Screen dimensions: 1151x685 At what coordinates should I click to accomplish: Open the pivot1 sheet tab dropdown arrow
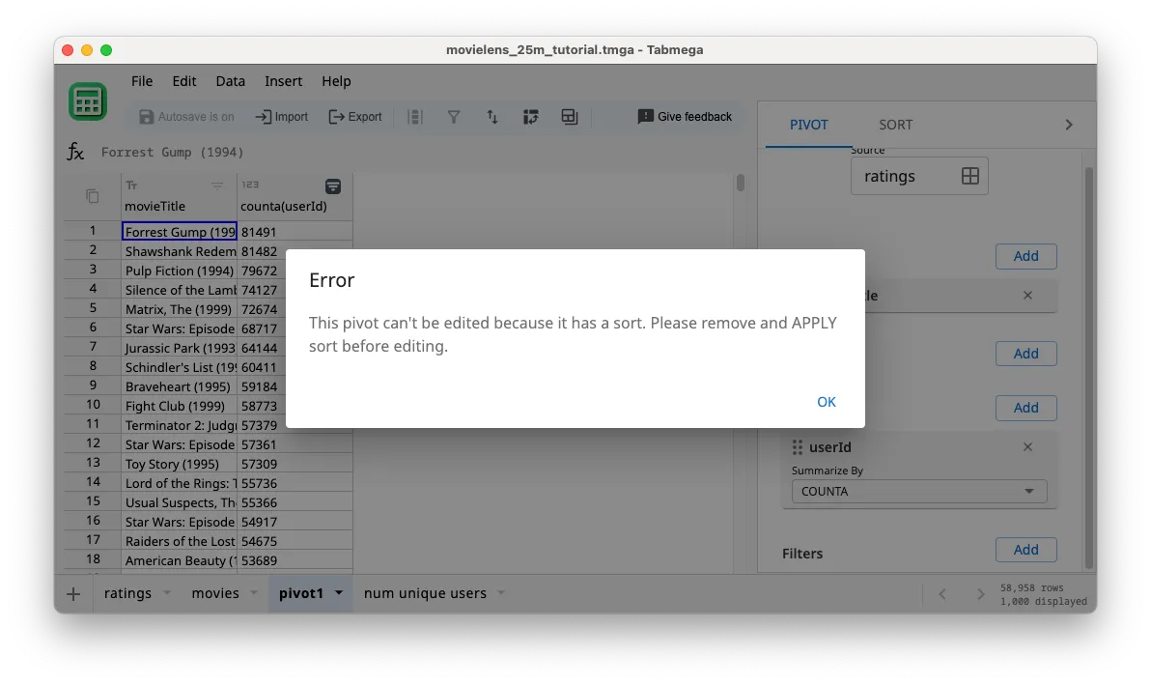pos(337,593)
